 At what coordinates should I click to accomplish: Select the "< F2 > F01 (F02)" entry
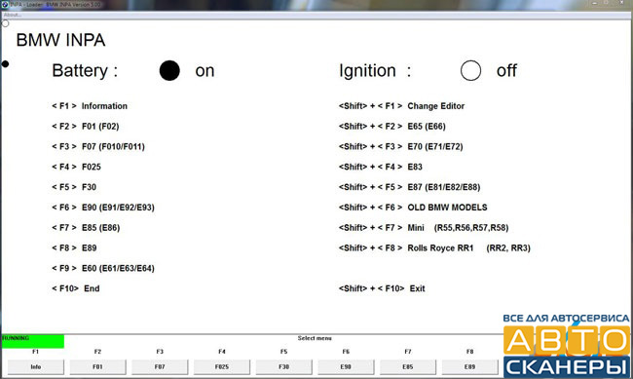click(x=86, y=126)
